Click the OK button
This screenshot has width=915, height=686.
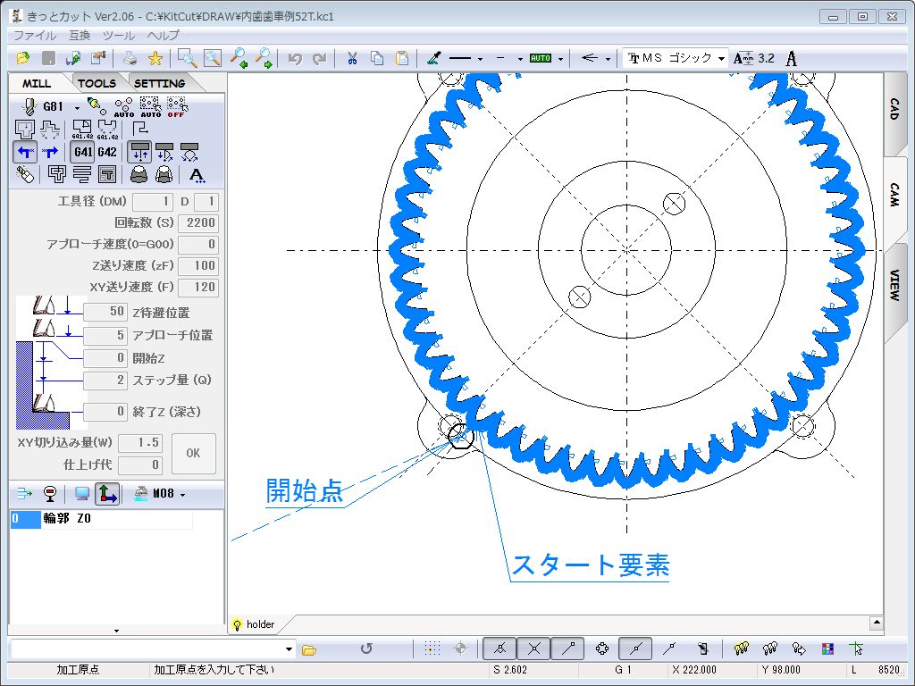(x=194, y=453)
